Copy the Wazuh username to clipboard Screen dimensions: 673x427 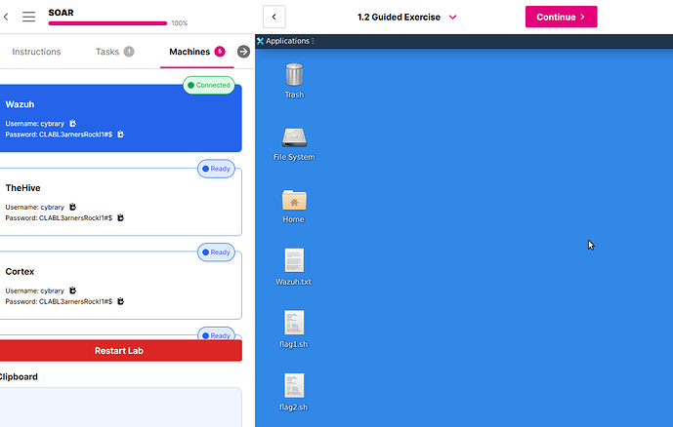coord(72,124)
